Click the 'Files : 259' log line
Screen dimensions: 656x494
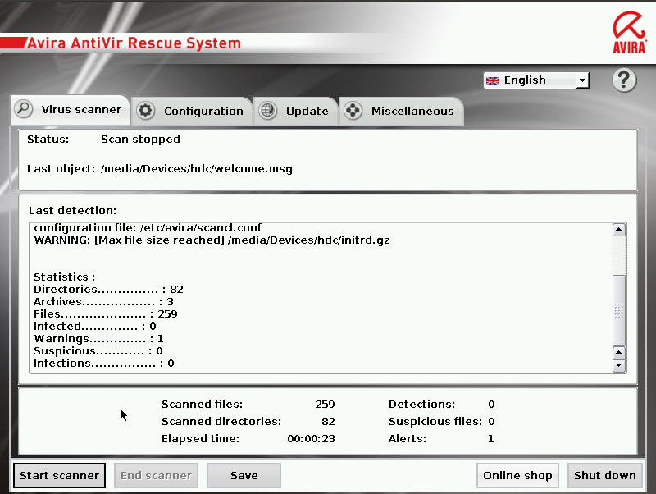click(x=106, y=314)
